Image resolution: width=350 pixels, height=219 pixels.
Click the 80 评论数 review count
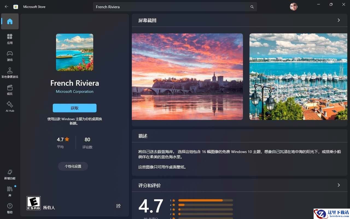click(x=87, y=143)
